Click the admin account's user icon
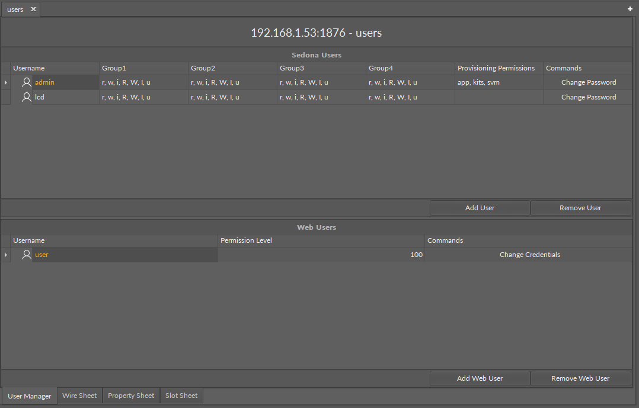Screen dimensions: 639x408 pyautogui.click(x=27, y=82)
